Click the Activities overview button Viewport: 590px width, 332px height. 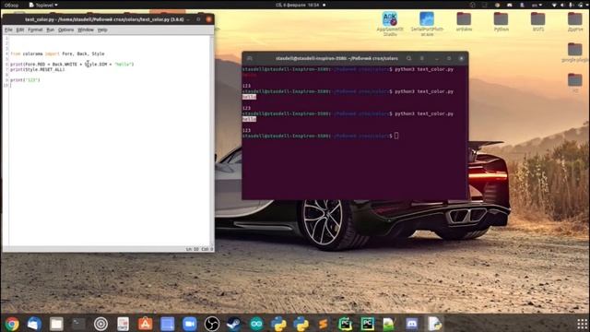tap(11, 5)
